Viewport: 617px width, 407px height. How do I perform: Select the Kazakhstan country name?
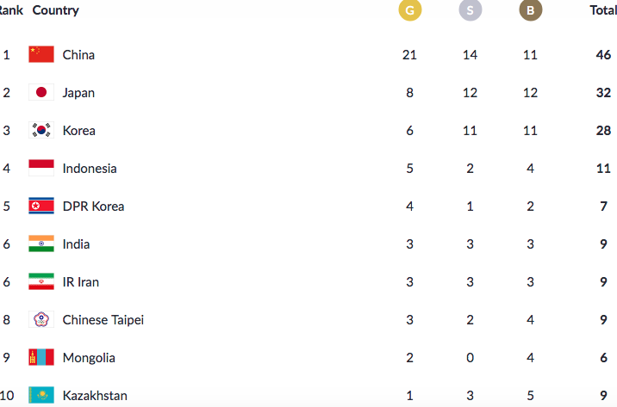pyautogui.click(x=95, y=396)
